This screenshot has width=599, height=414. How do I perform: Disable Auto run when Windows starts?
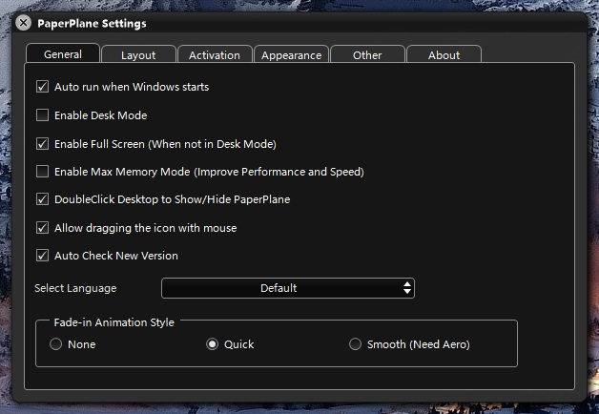[x=42, y=87]
